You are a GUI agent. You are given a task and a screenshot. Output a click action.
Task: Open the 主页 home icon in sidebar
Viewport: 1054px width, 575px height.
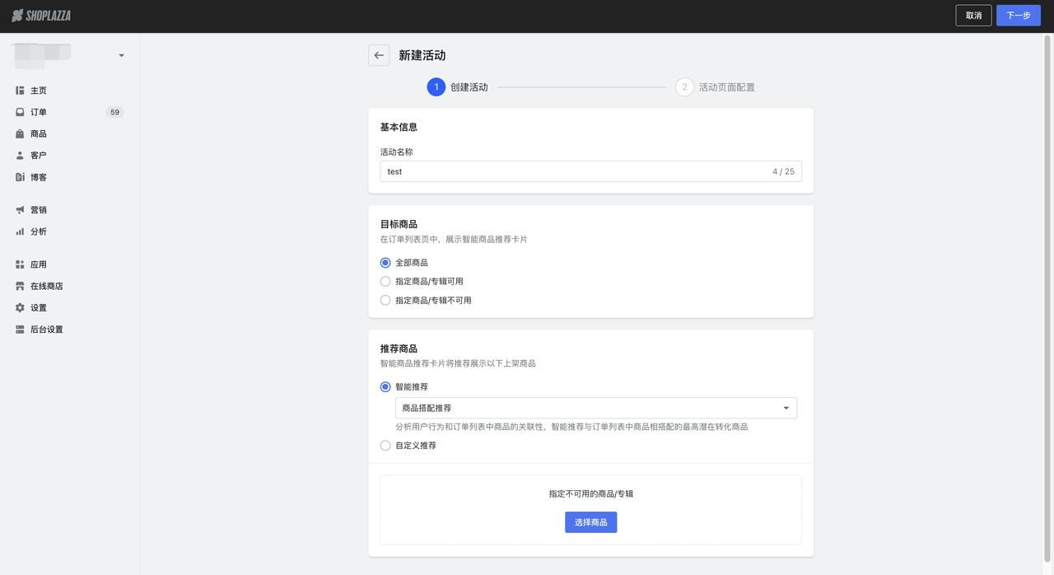click(x=20, y=91)
